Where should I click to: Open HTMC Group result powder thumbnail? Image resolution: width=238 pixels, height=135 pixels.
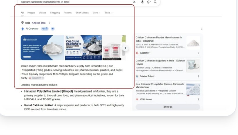pyautogui.click(x=193, y=89)
